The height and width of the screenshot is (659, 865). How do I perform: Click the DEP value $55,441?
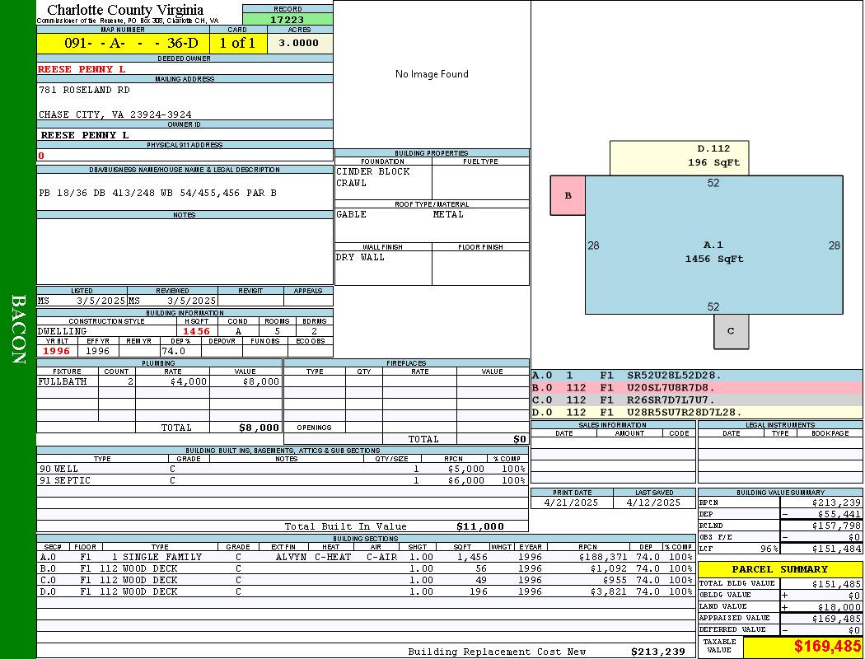pos(839,514)
